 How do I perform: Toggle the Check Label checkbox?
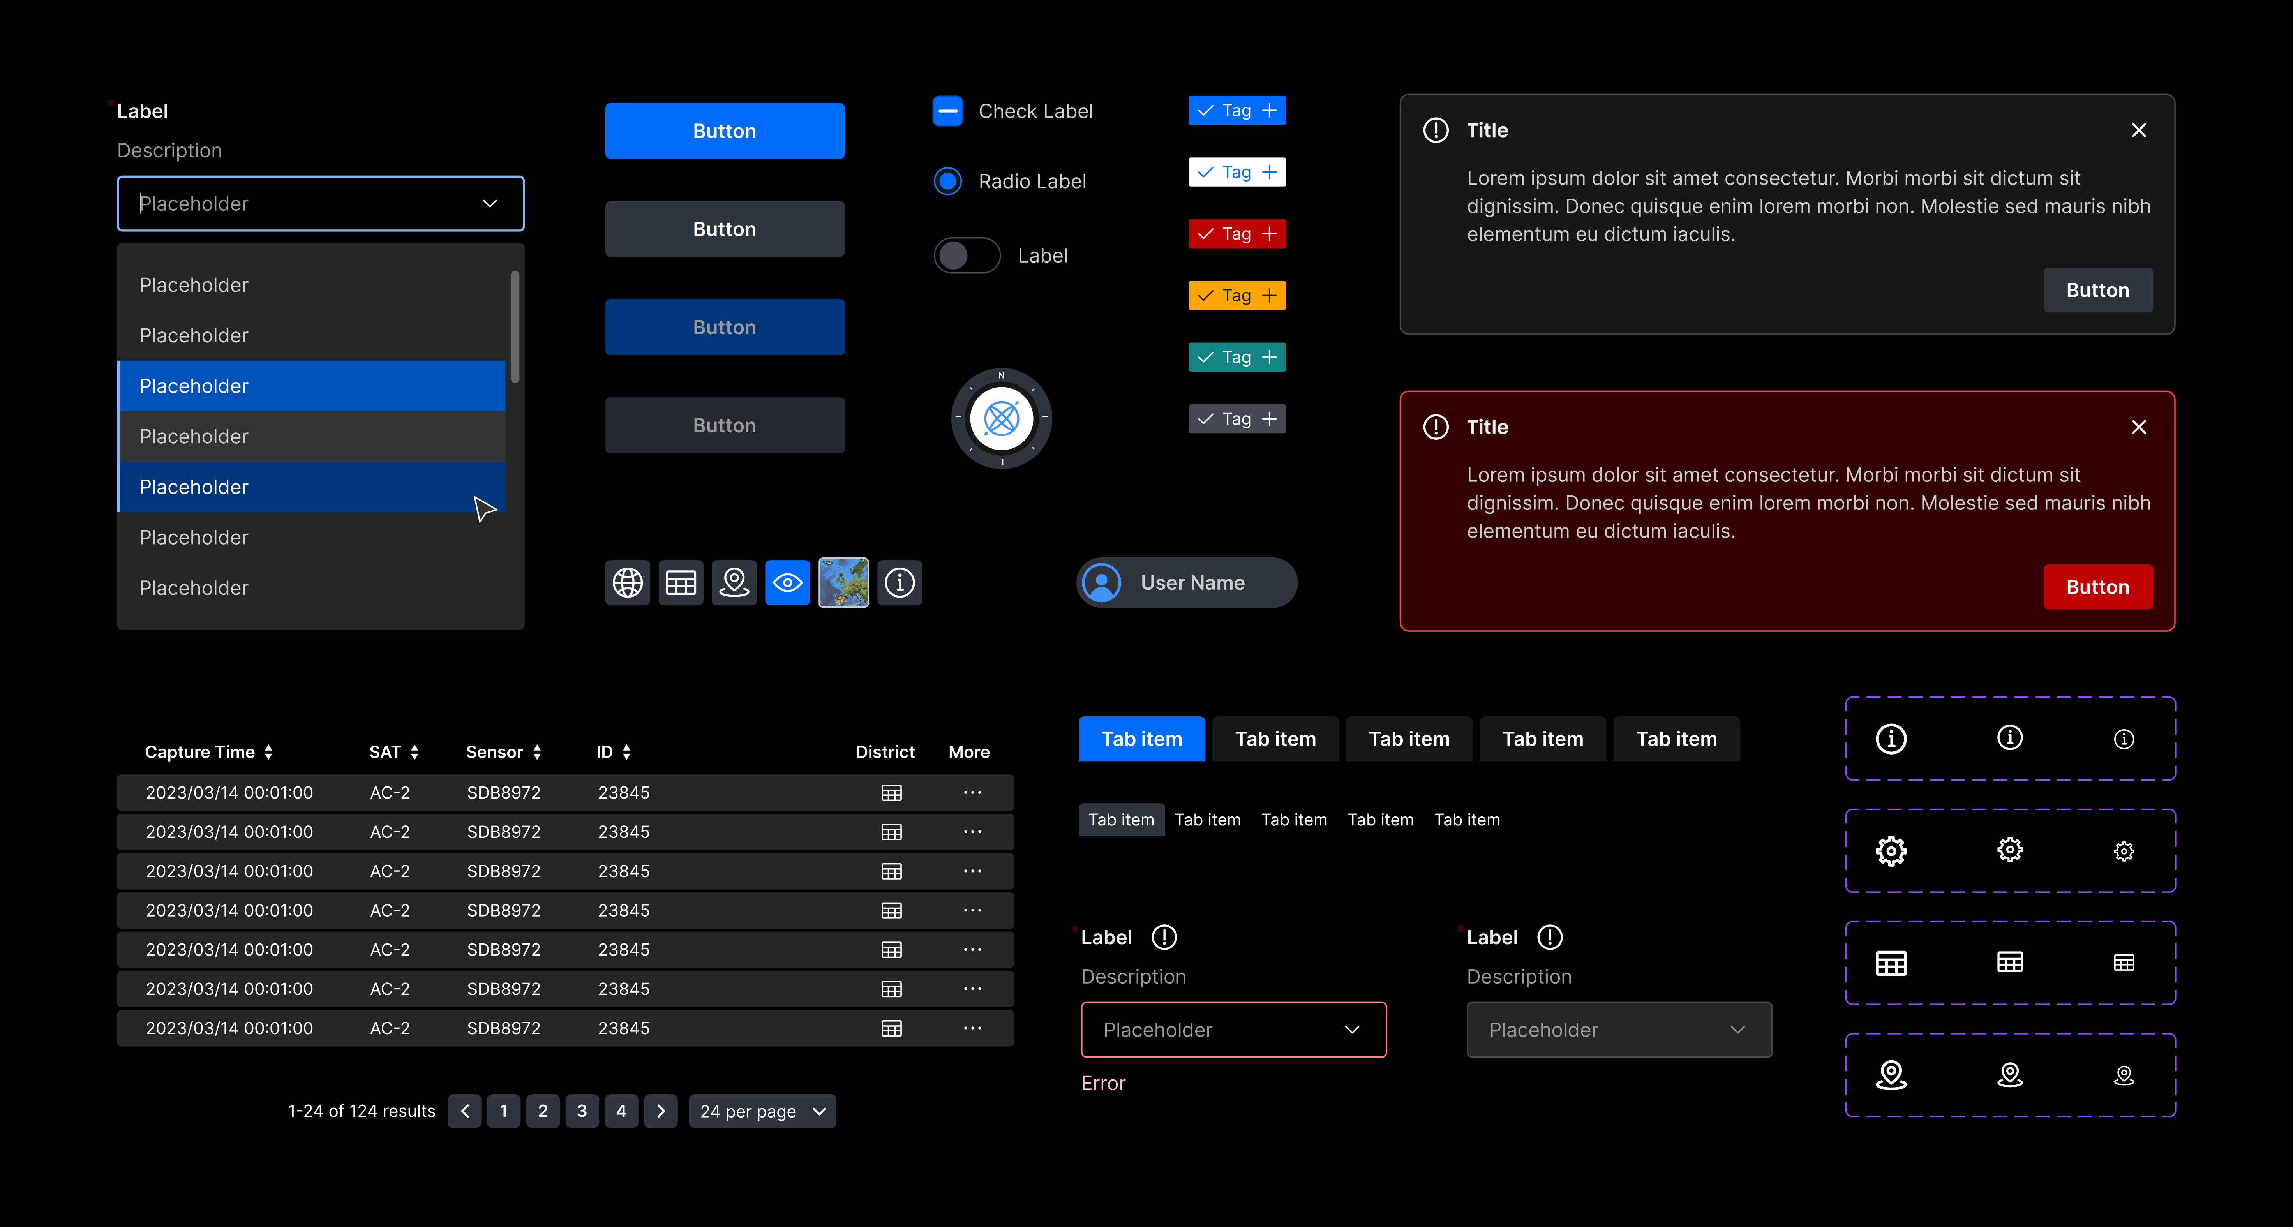coord(947,111)
